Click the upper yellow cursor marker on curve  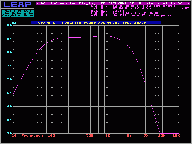tap(101, 36)
